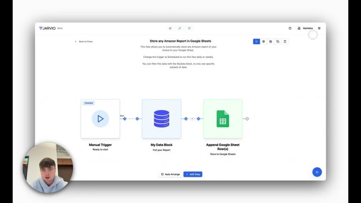Click the TRIGGER badge on the trigger block
Screen dimensions: 361x203
(x=89, y=103)
